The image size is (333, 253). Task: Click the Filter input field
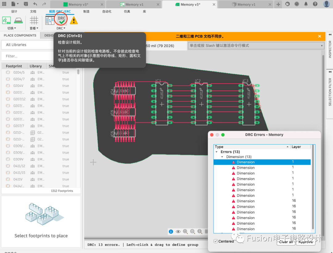pos(28,56)
